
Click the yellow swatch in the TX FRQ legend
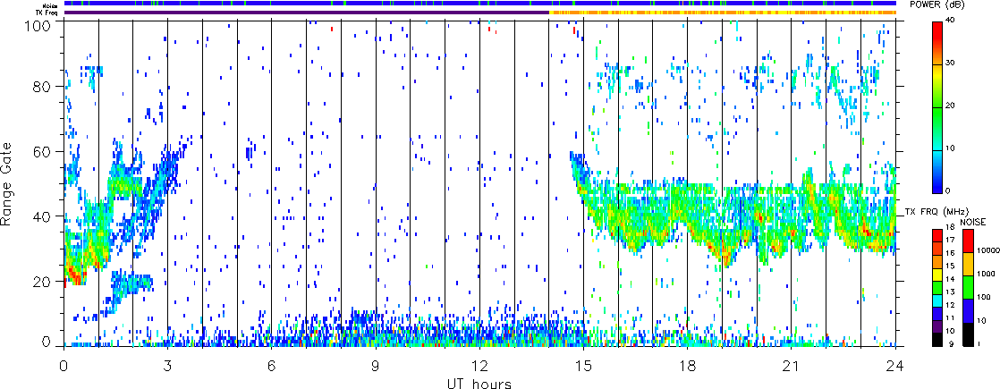[937, 275]
